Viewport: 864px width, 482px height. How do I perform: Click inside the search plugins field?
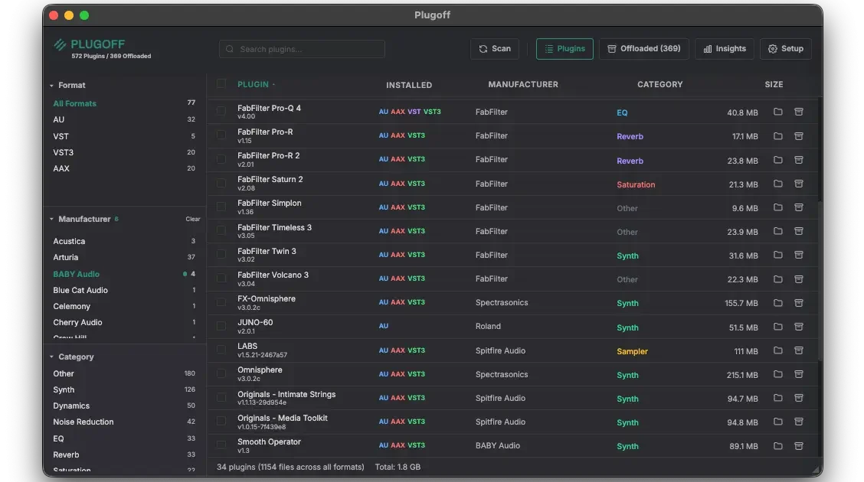click(x=302, y=48)
